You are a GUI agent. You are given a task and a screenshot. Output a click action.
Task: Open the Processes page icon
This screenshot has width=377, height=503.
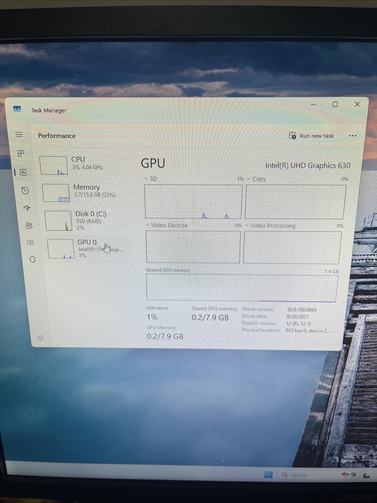coord(21,153)
